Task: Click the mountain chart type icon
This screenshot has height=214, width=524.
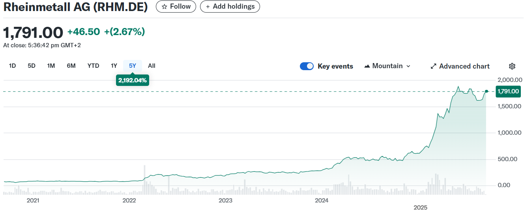Action: point(367,66)
